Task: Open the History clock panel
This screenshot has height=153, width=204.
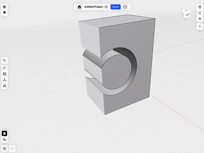Action: point(200,27)
